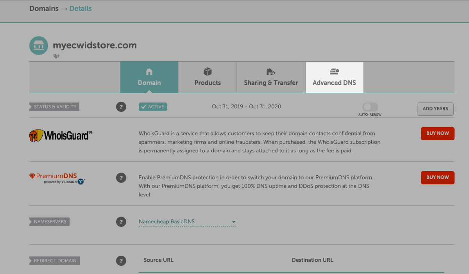Click the PremiumDNS help question mark
This screenshot has width=469, height=274.
click(121, 177)
